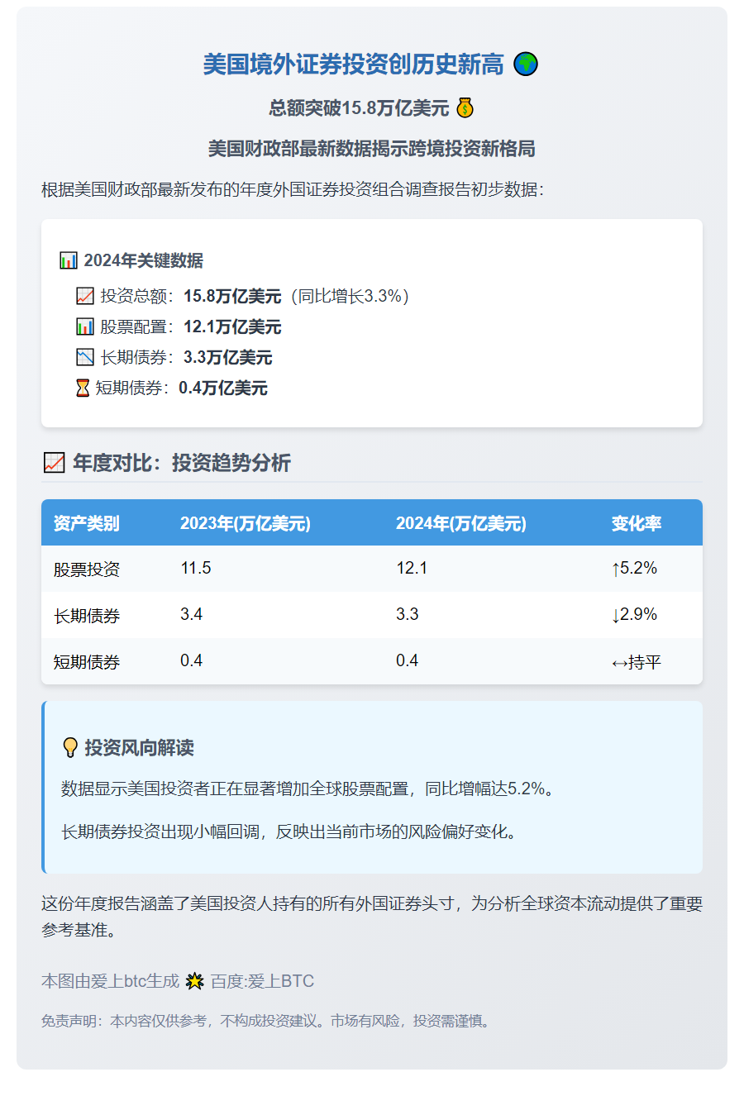The width and height of the screenshot is (744, 1096).
Task: Click the rising chart icon before 投资总额
Action: pos(85,296)
